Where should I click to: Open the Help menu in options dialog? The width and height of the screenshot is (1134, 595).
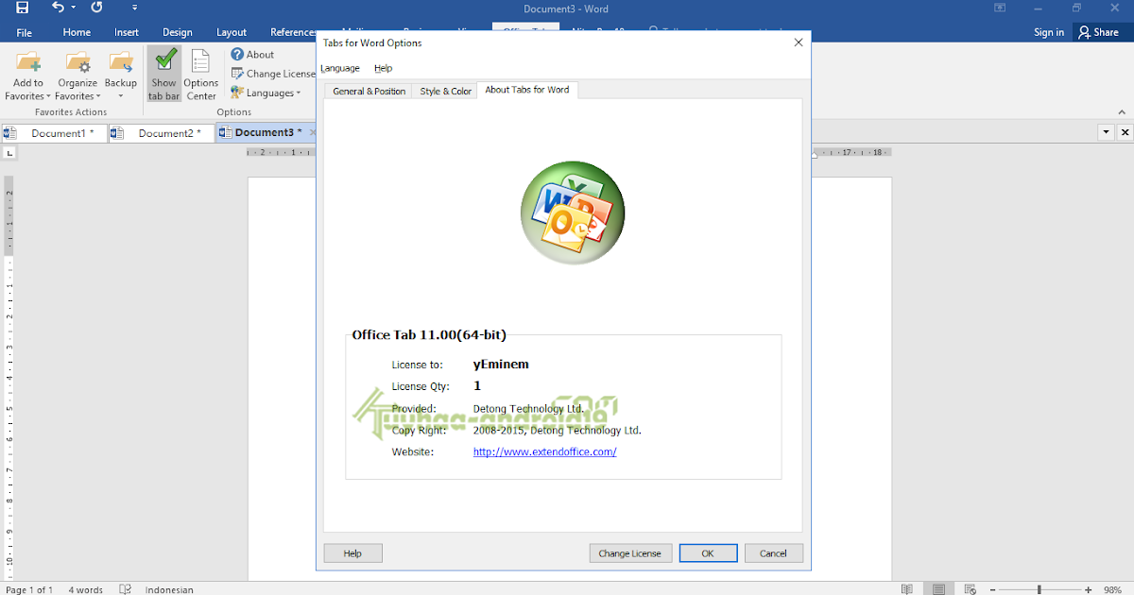383,68
